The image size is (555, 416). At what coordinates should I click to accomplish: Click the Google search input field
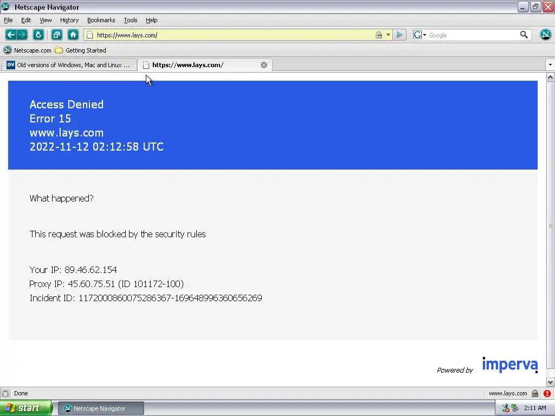pos(473,35)
